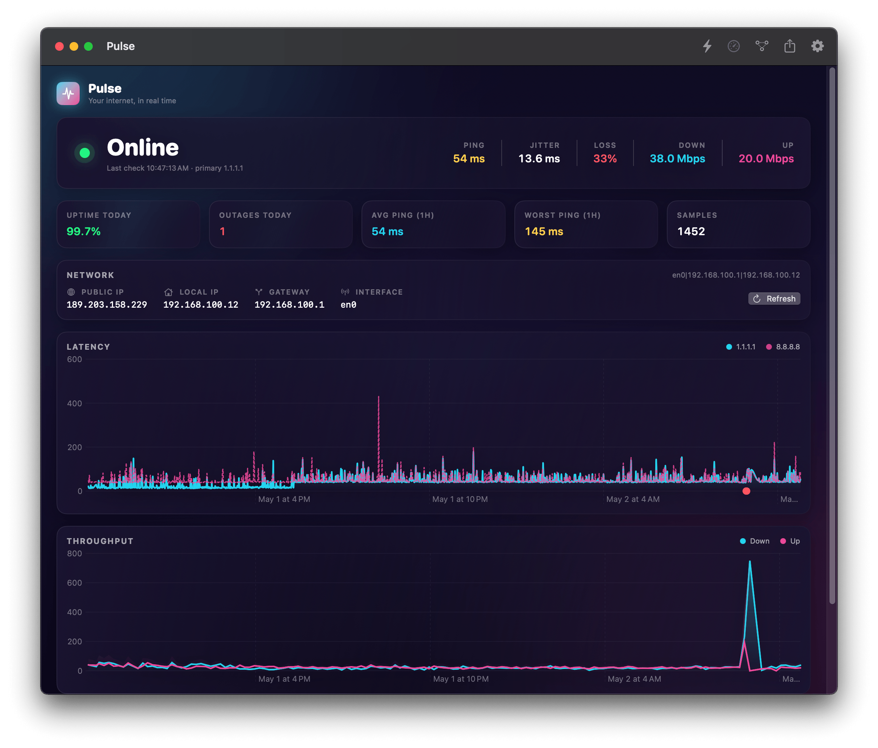Image resolution: width=878 pixels, height=748 pixels.
Task: Click the Loss 33% value
Action: (x=605, y=159)
